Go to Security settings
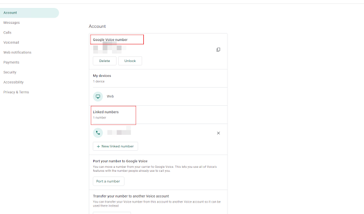The height and width of the screenshot is (214, 364). [x=10, y=72]
